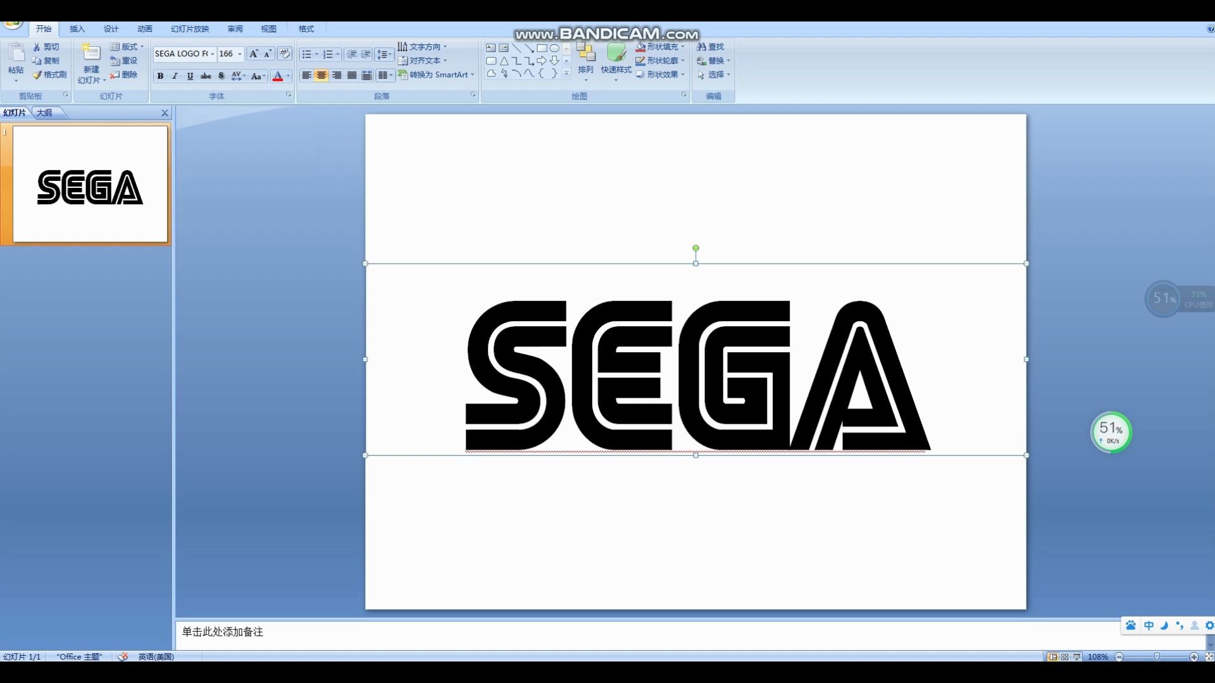1215x683 pixels.
Task: Select the freeform cloud-like shape
Action: (491, 74)
